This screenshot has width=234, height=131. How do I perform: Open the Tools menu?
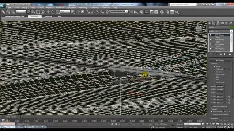[16, 8]
